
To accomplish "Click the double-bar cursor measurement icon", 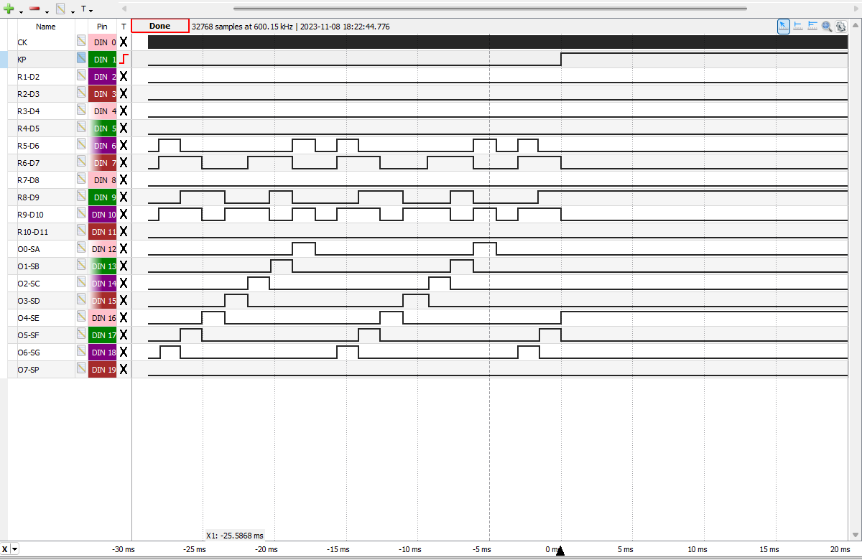I will click(812, 27).
